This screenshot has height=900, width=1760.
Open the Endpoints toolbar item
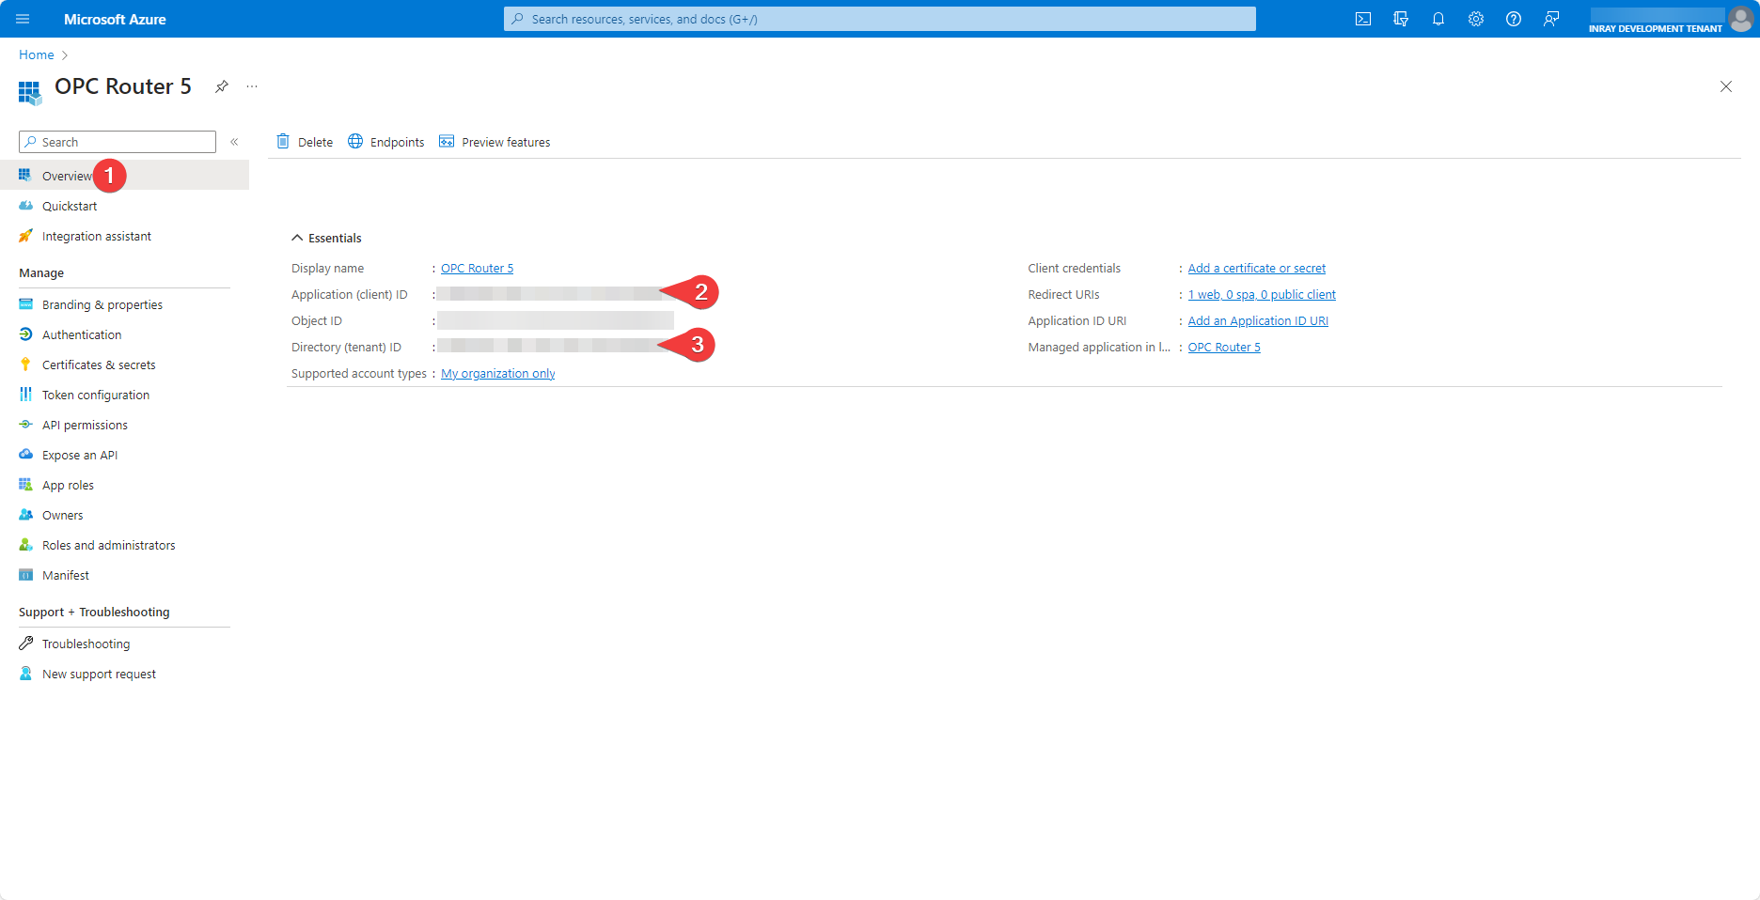pos(385,142)
